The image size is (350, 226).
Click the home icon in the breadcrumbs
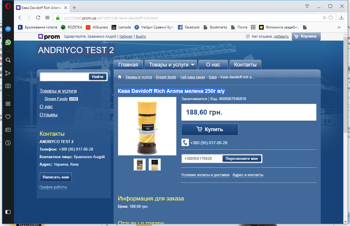pos(120,77)
